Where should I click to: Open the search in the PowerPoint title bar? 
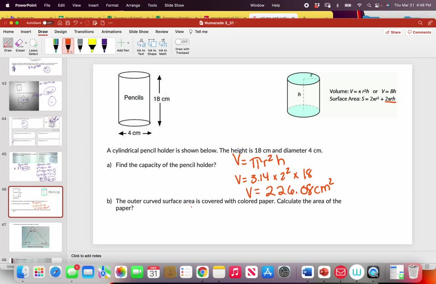tap(420, 23)
